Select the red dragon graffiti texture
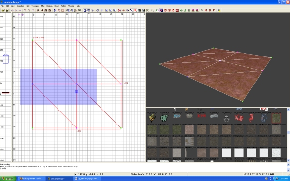This screenshot has height=181, width=290. coord(251,118)
